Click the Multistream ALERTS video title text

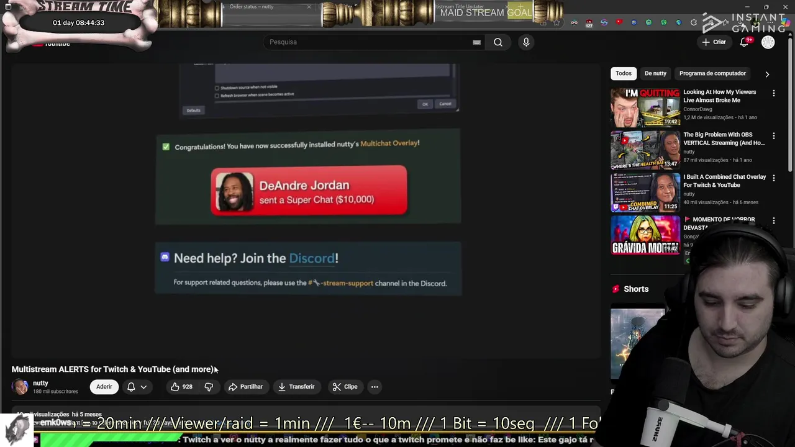point(112,369)
